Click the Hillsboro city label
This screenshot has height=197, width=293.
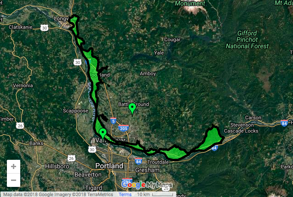(x=57, y=166)
